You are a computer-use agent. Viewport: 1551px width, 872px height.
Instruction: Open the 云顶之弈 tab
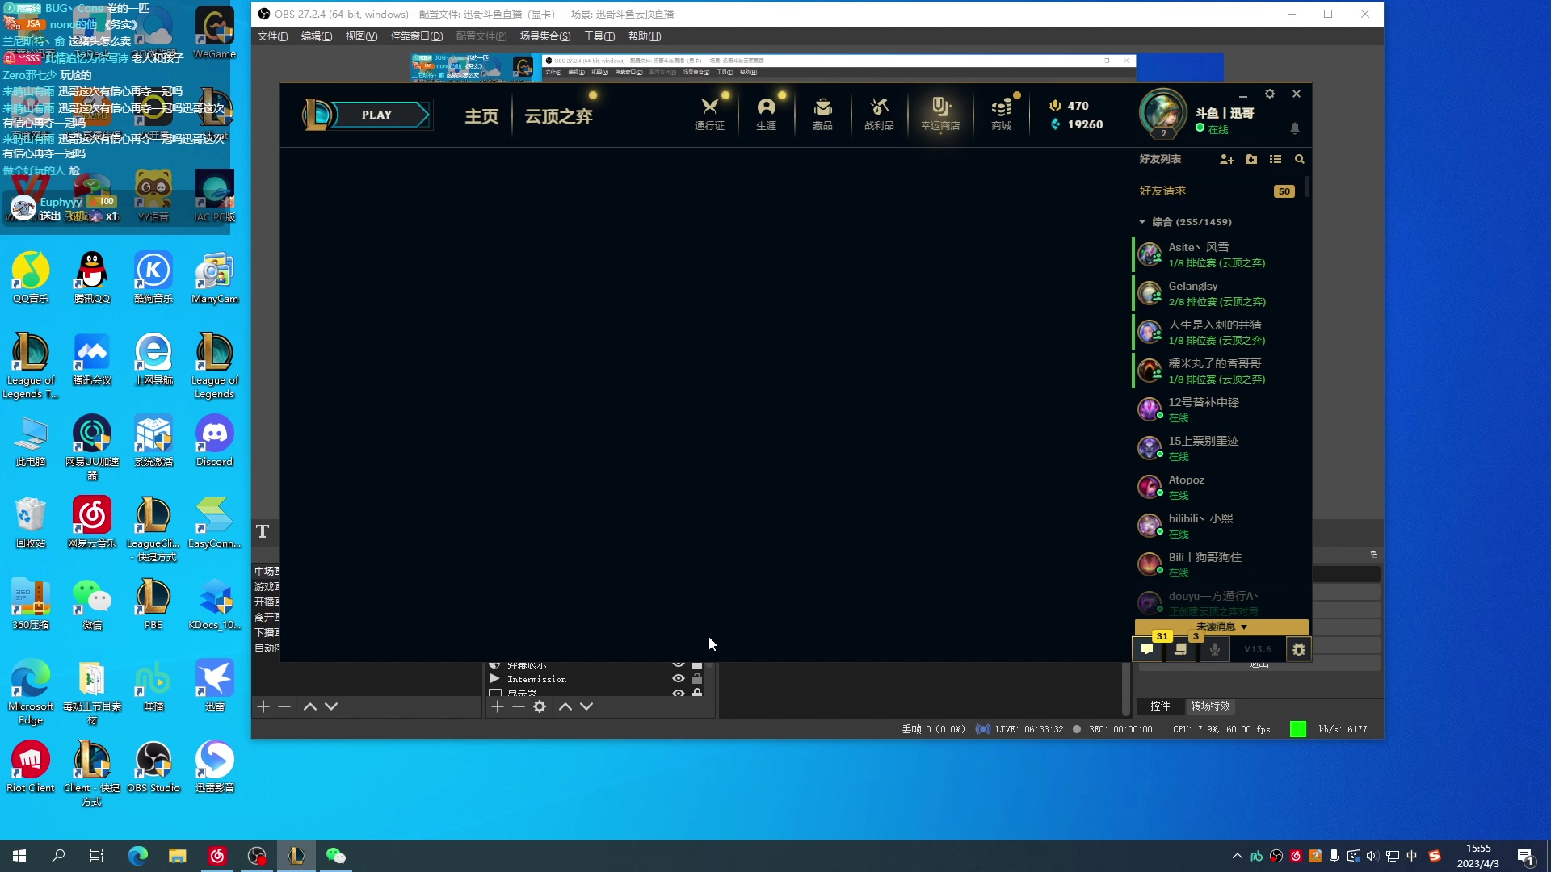(x=558, y=116)
